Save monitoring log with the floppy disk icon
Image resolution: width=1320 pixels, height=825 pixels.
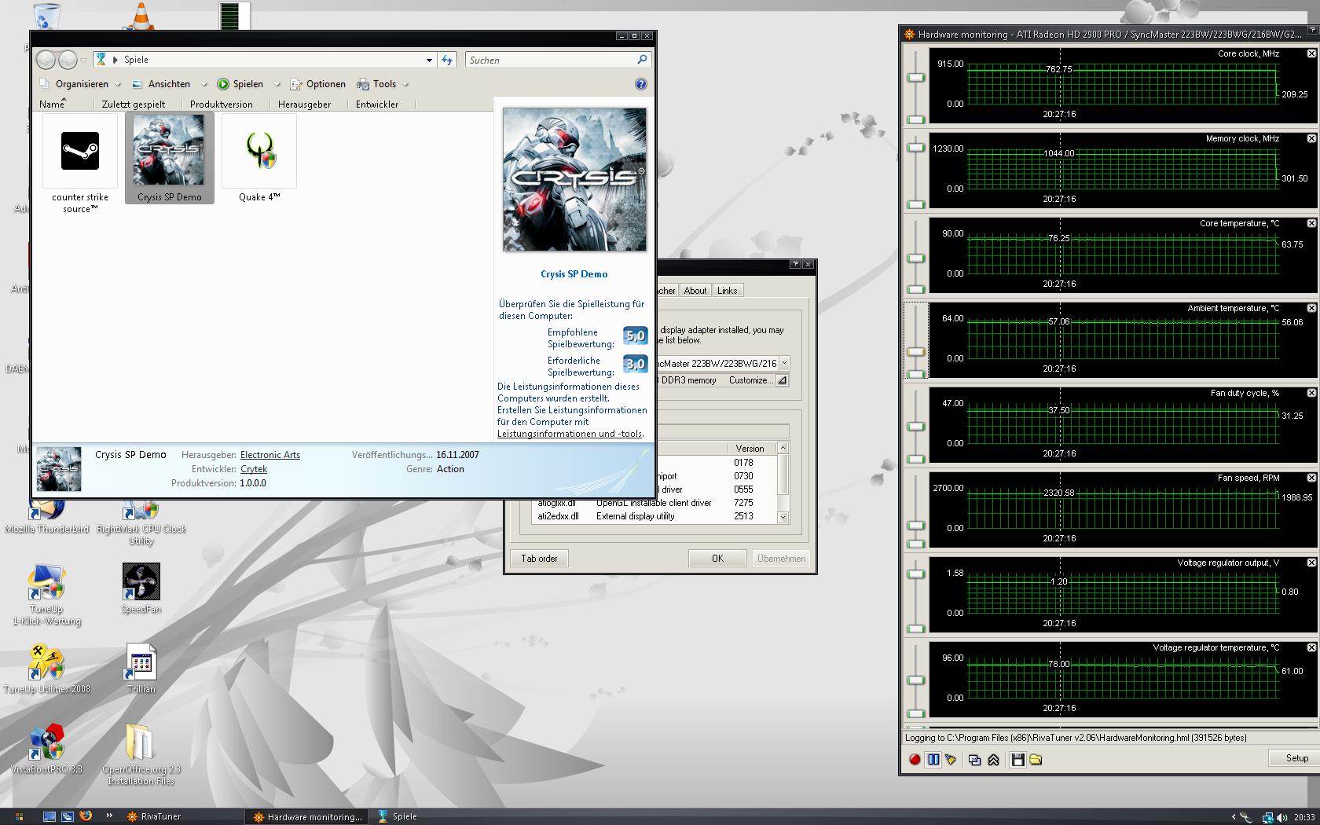1017,759
